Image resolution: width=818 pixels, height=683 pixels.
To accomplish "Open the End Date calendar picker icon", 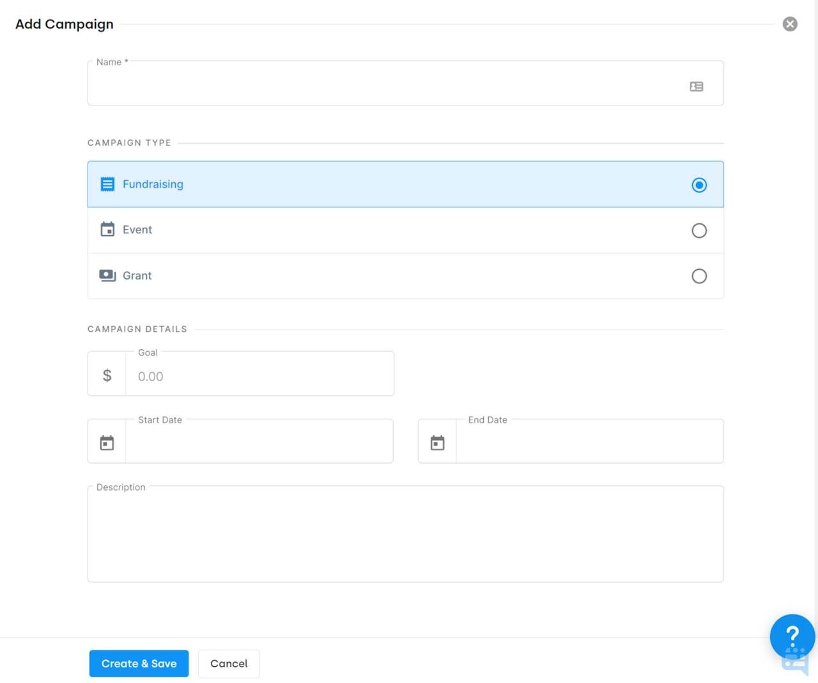I will (x=437, y=441).
